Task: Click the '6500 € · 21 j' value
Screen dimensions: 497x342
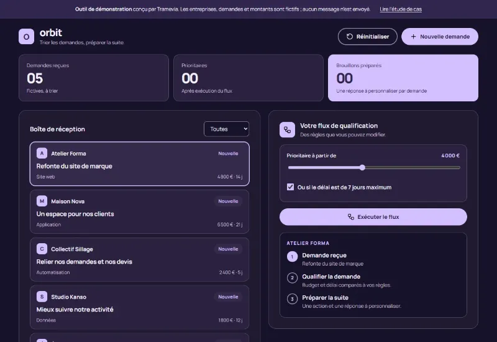Action: [x=230, y=224]
